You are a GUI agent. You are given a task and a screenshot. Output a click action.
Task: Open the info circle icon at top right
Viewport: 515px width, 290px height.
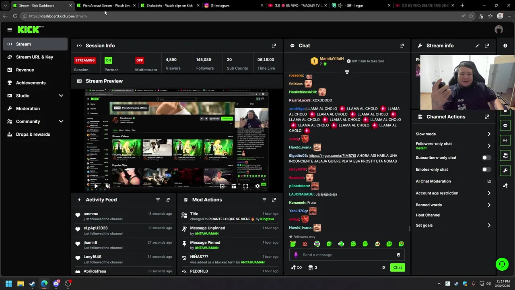505,46
